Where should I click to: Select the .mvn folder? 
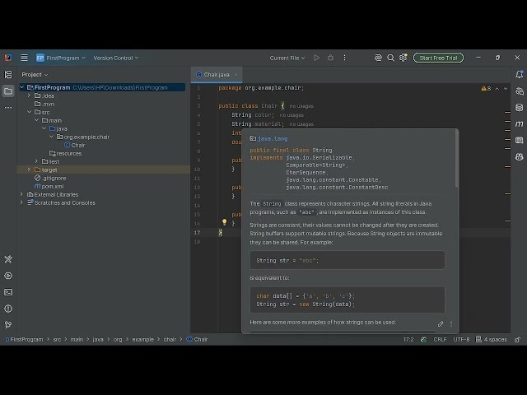pyautogui.click(x=44, y=104)
